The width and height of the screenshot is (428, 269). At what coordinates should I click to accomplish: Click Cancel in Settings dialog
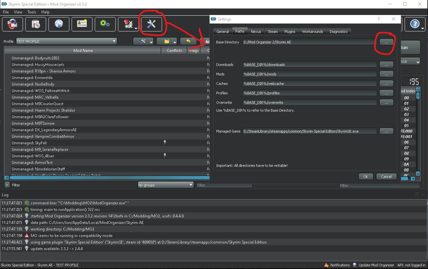[x=386, y=176]
